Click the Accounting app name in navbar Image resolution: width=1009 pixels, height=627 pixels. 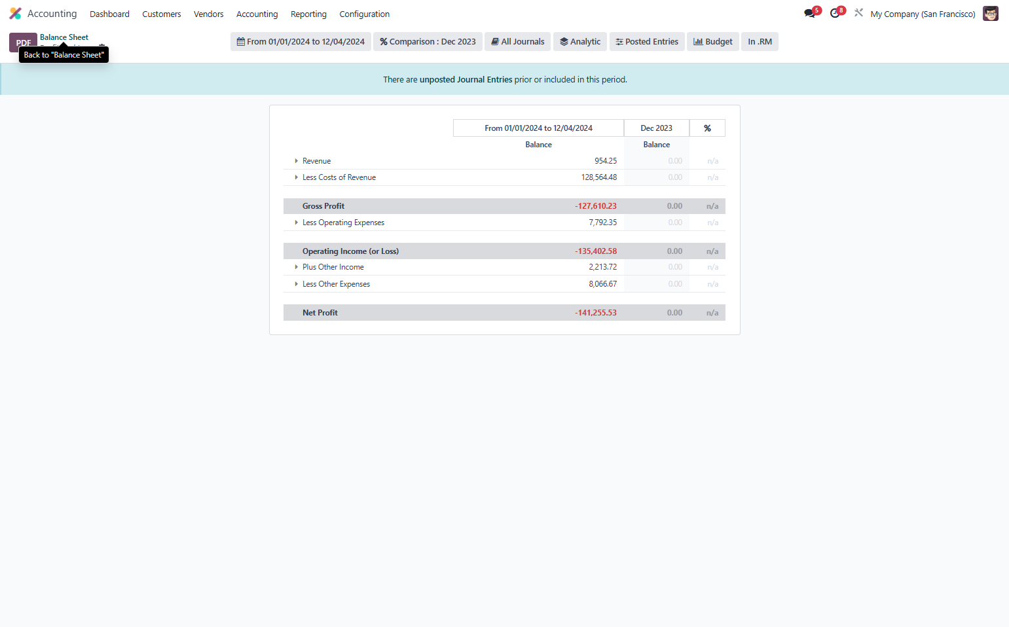click(52, 14)
